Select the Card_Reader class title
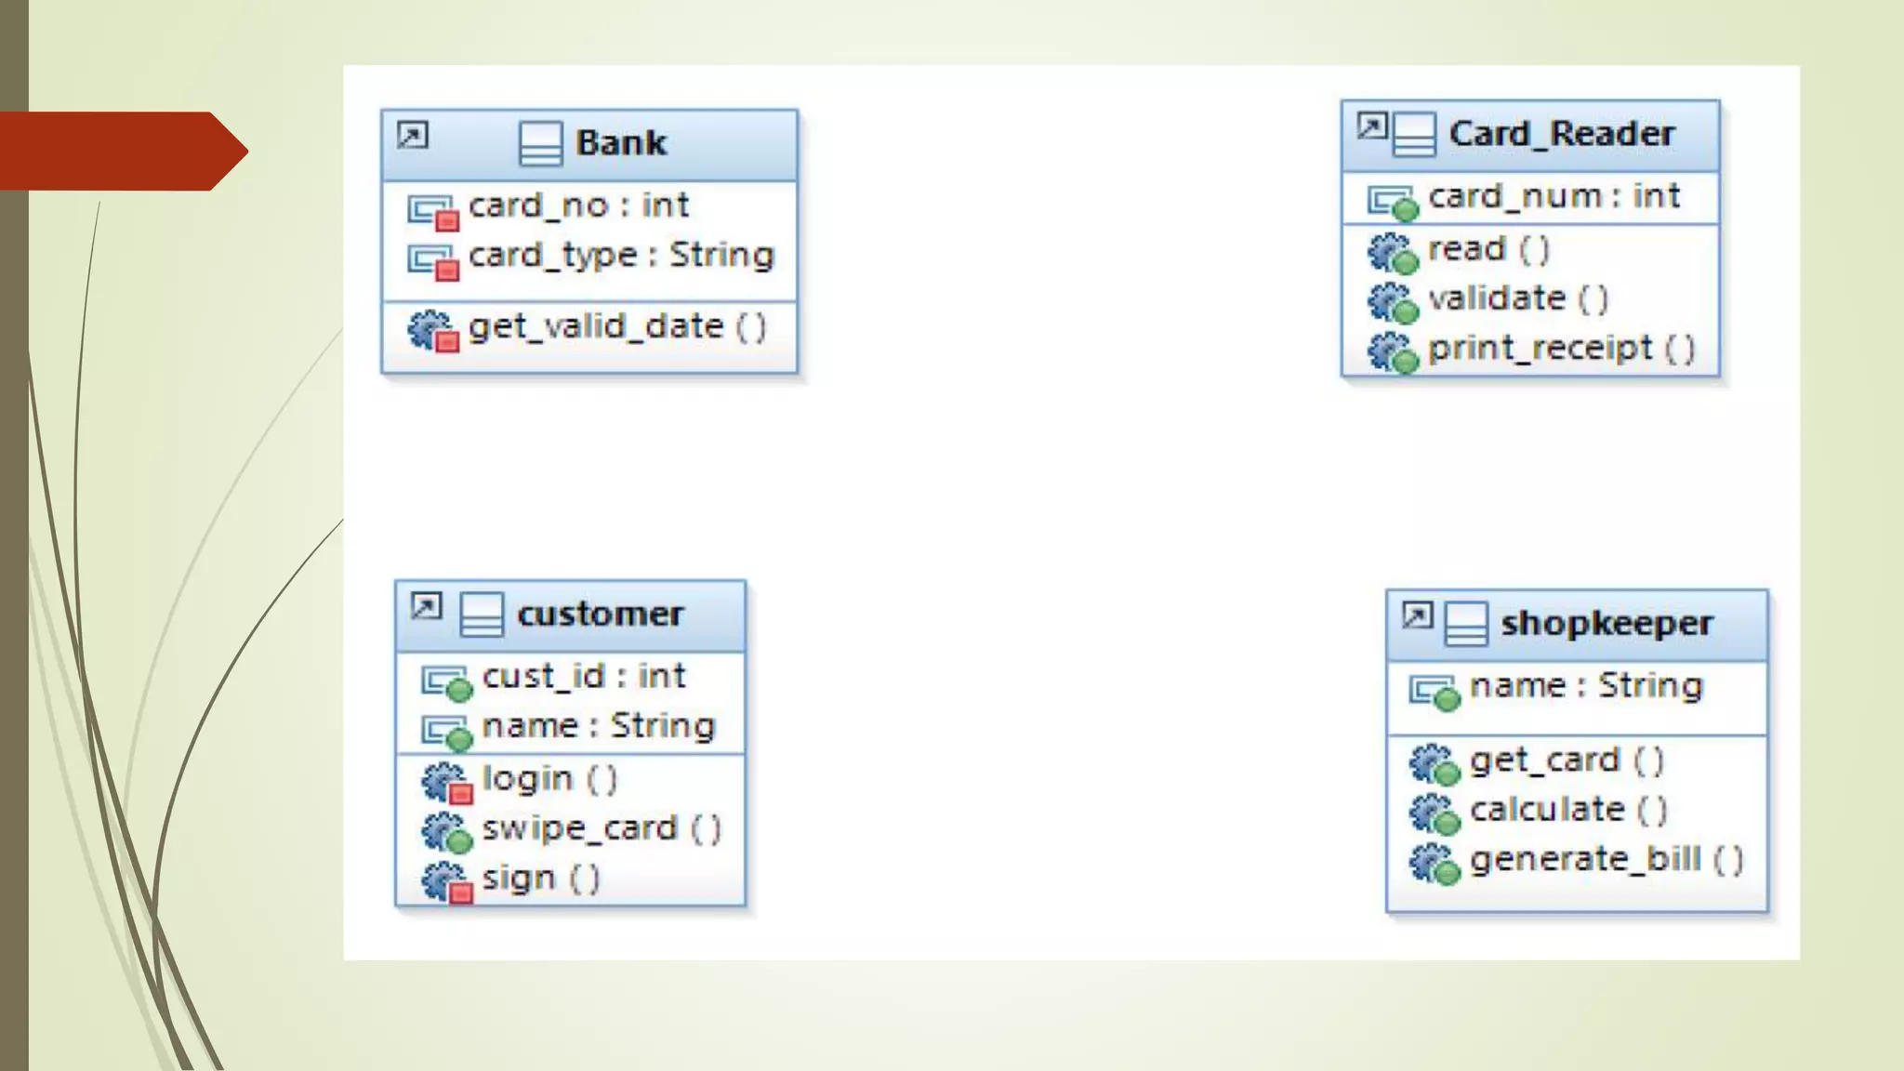 (x=1561, y=134)
